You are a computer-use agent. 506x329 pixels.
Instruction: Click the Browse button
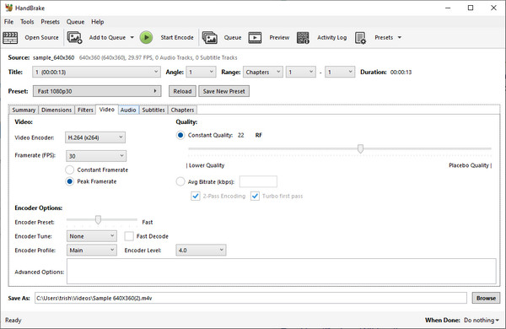(486, 298)
